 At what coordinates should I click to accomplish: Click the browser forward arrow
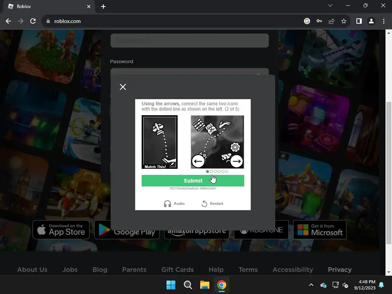21,21
